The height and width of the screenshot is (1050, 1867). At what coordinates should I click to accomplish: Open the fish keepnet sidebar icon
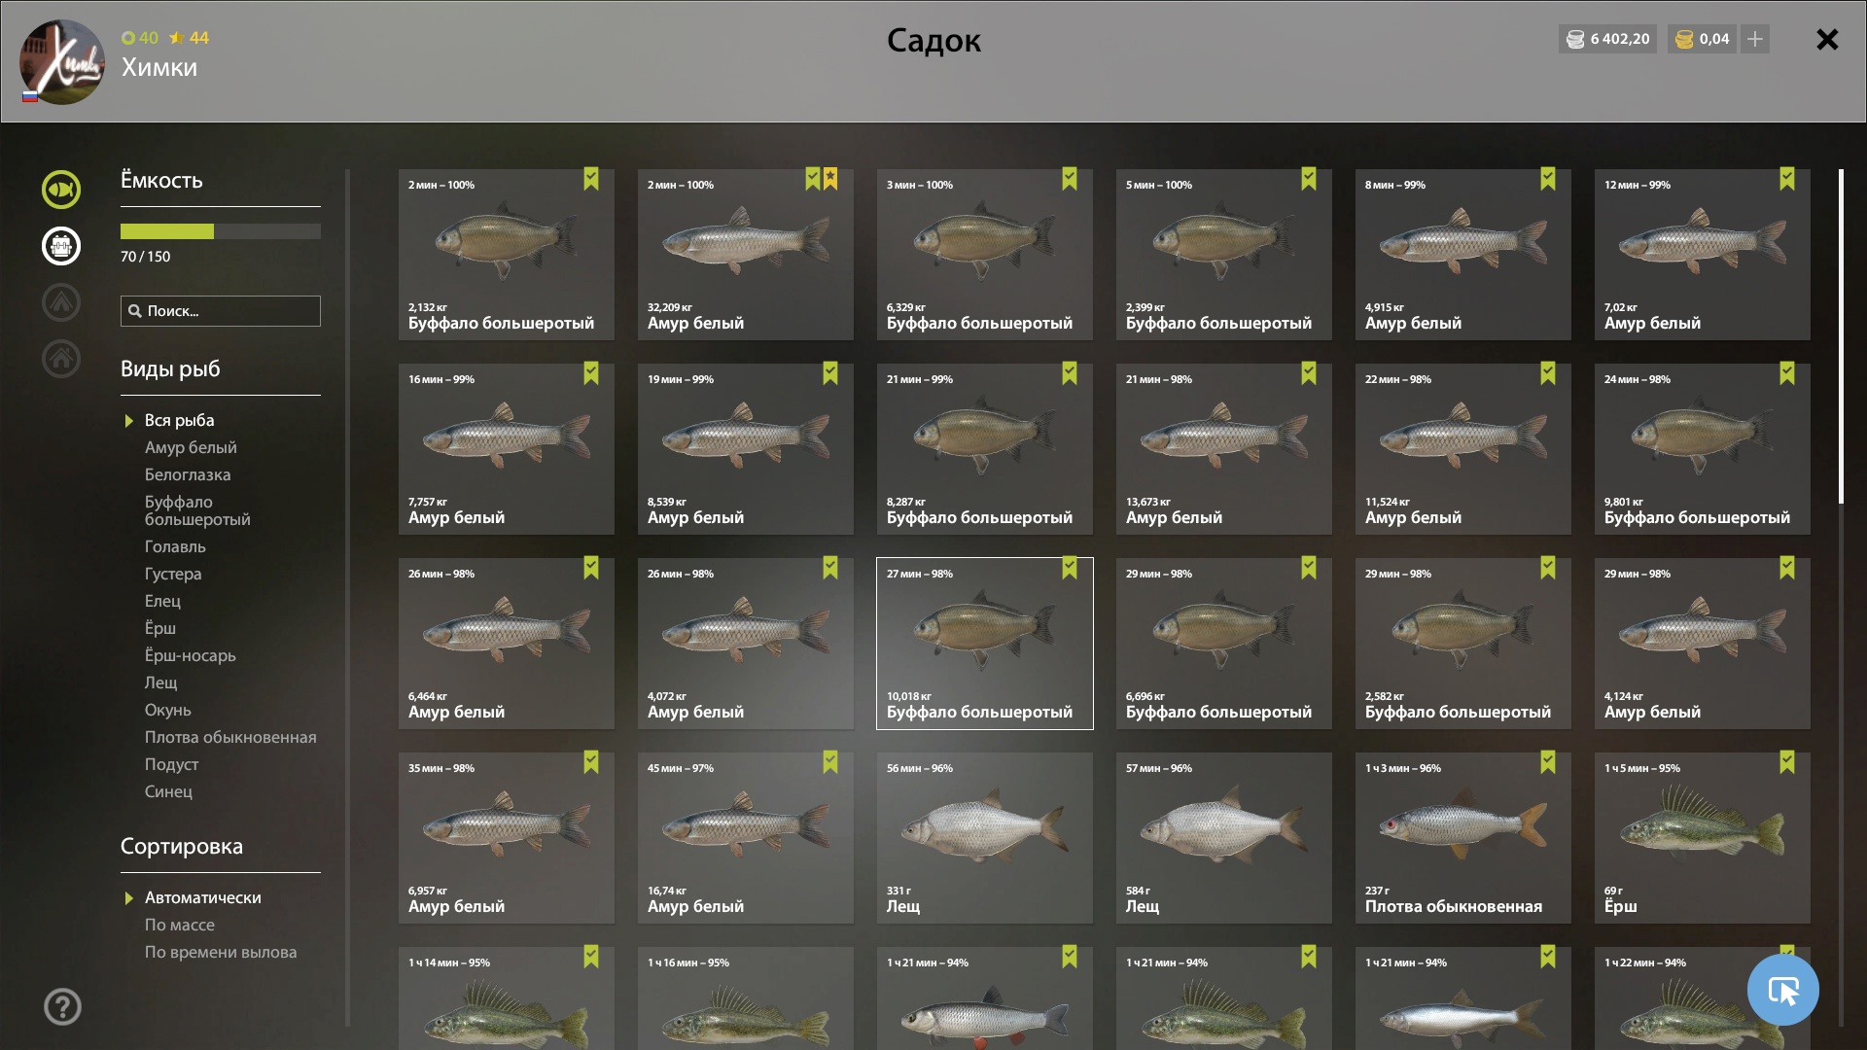(x=61, y=190)
